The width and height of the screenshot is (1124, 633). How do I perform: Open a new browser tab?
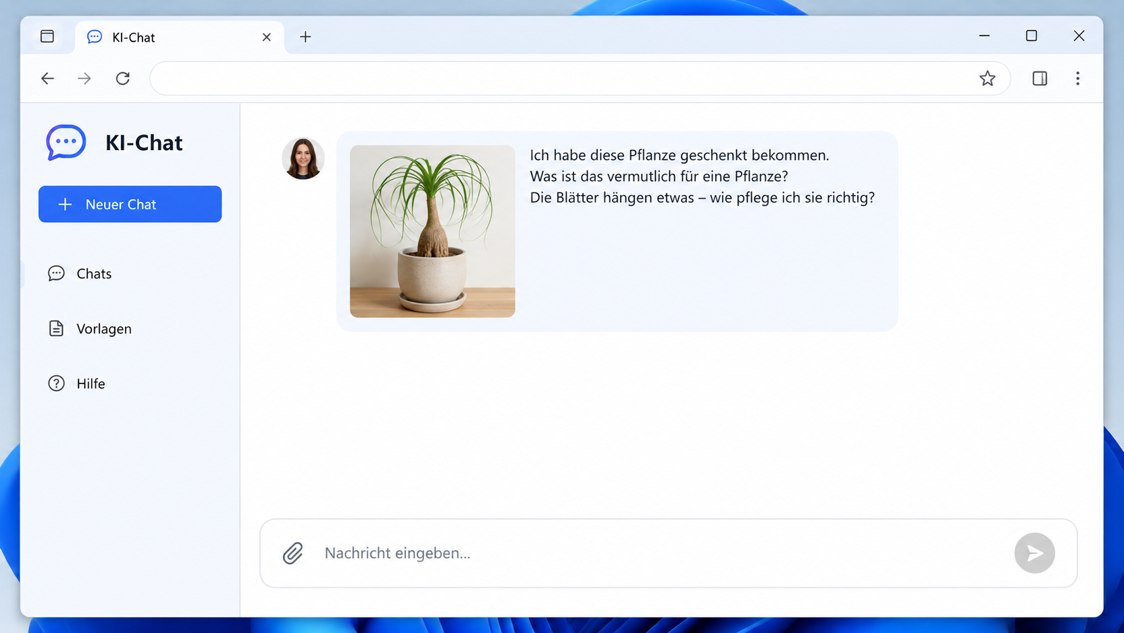[x=305, y=37]
